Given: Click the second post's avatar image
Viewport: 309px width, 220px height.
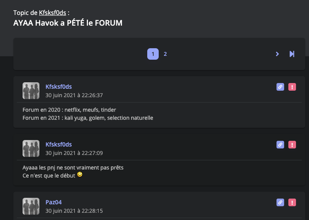Looking at the screenshot, I should [x=31, y=148].
